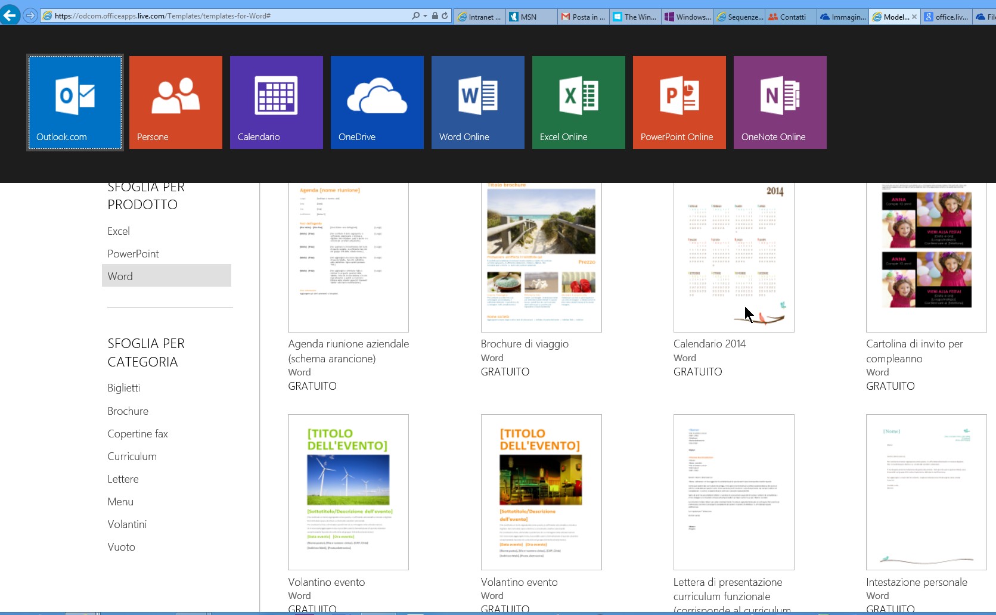Screen dimensions: 996x615
Task: Browse templates by Excel product
Action: pos(119,231)
